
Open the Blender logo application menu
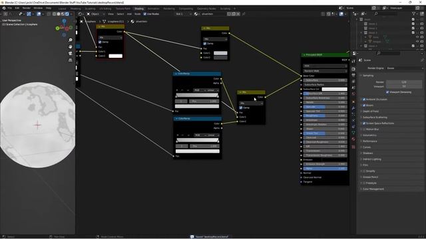[4, 8]
